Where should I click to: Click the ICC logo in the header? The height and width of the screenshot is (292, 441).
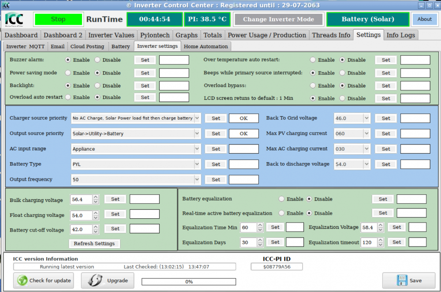(14, 19)
